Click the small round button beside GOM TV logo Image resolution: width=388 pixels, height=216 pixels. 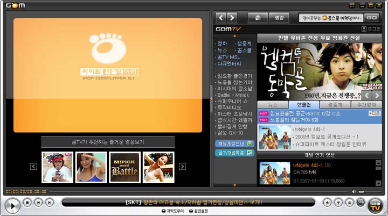click(x=361, y=203)
